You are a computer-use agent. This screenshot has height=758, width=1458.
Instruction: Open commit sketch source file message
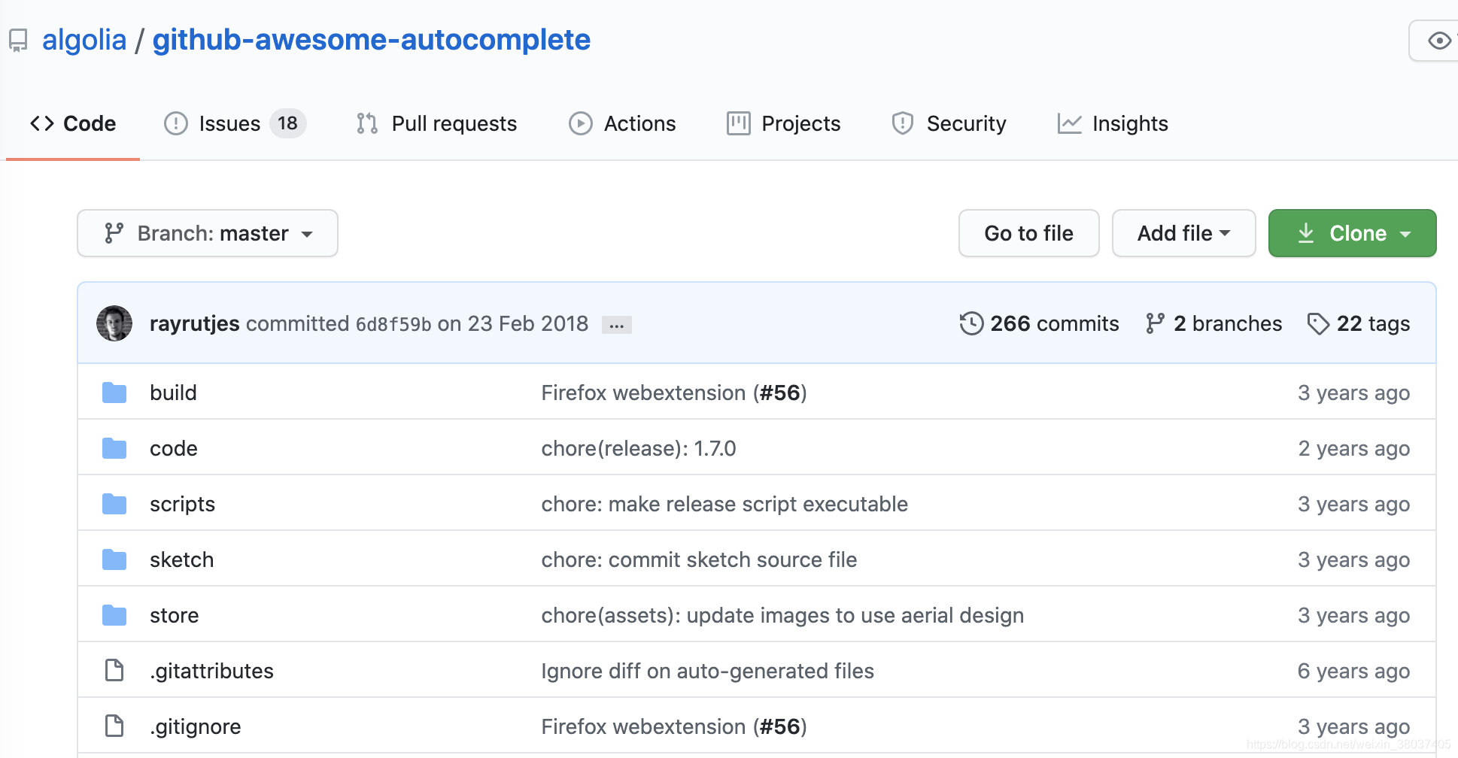tap(699, 559)
